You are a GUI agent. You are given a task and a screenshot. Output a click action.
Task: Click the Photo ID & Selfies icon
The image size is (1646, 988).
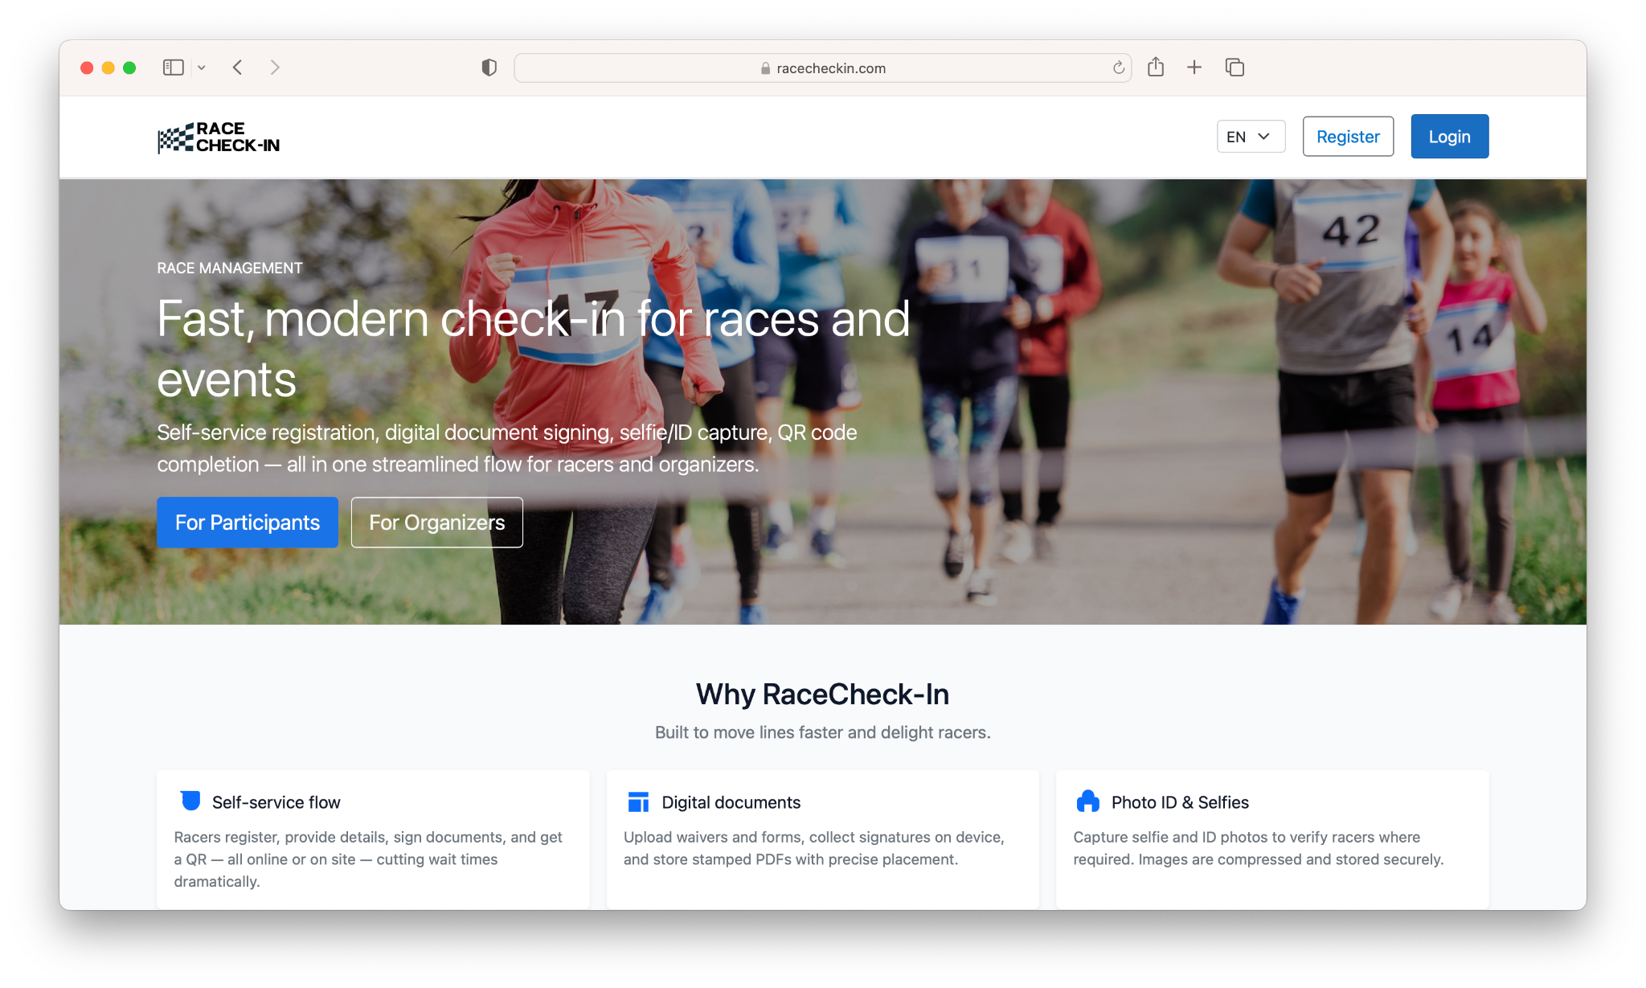pos(1087,801)
